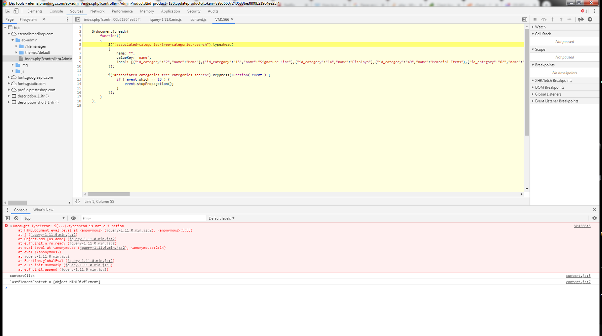Toggle pause on exceptions
Image resolution: width=602 pixels, height=336 pixels.
(x=590, y=19)
